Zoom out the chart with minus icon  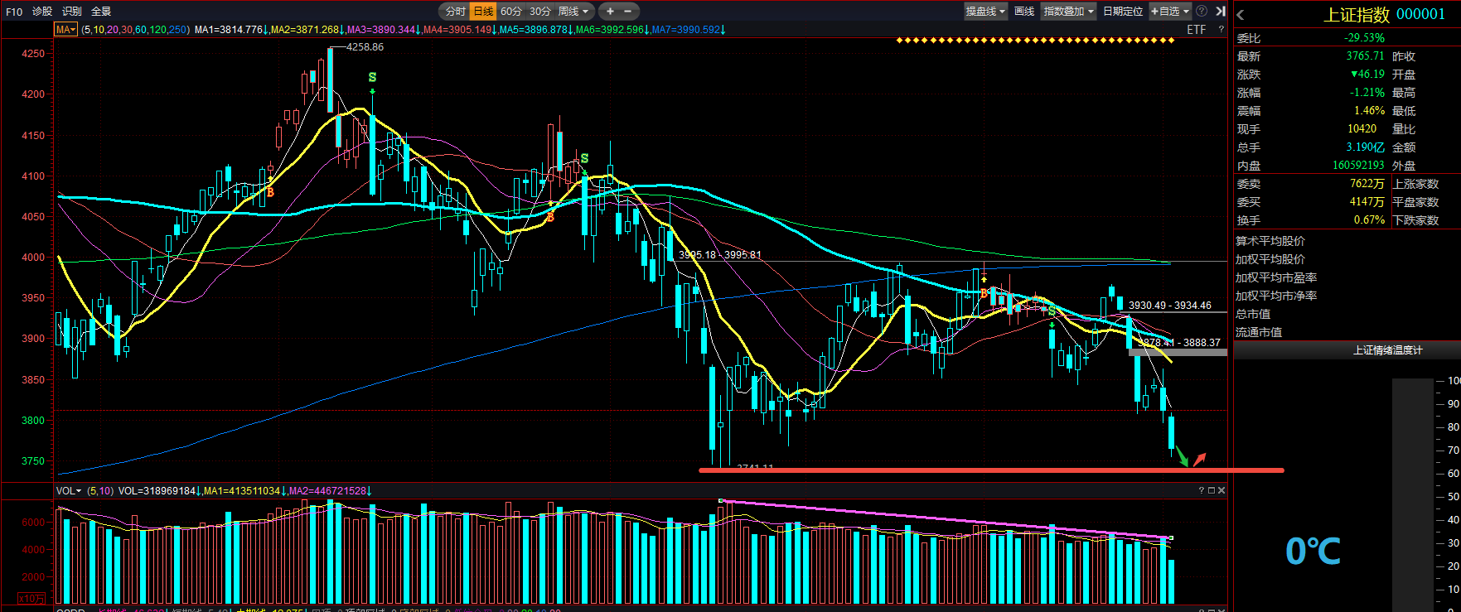coord(627,12)
